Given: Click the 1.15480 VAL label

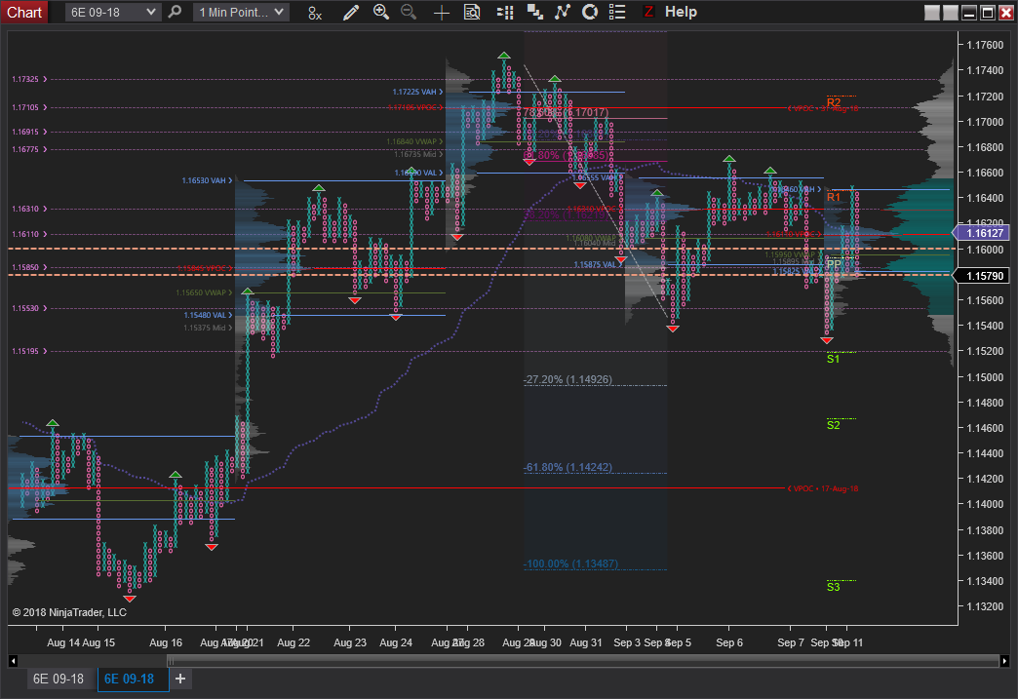Looking at the screenshot, I should pos(208,316).
